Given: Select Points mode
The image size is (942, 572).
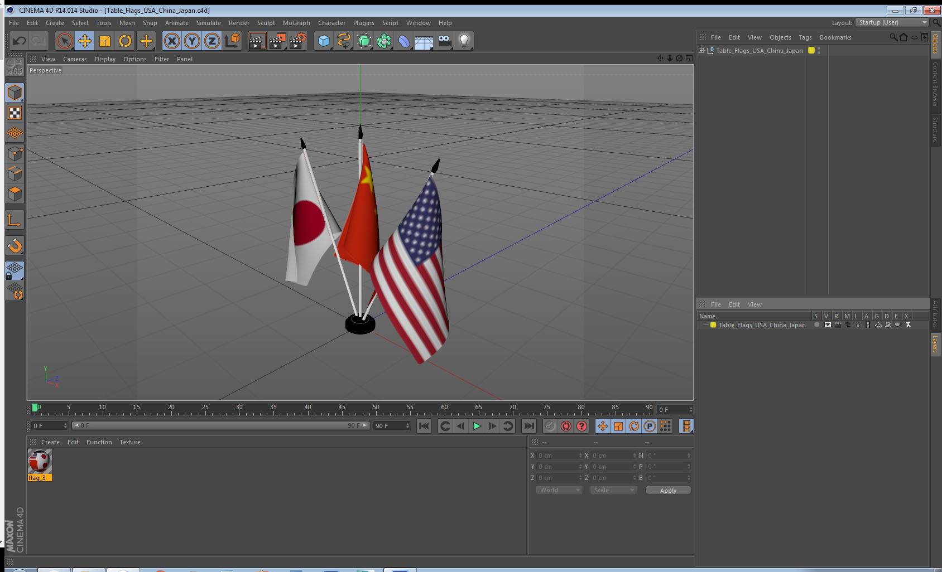Looking at the screenshot, I should [x=15, y=154].
